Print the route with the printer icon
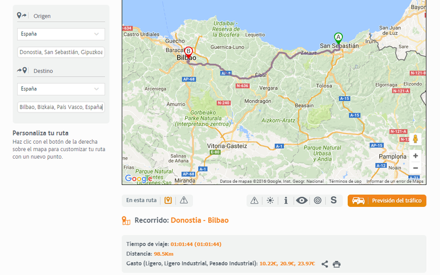The width and height of the screenshot is (440, 275). pyautogui.click(x=336, y=264)
